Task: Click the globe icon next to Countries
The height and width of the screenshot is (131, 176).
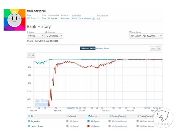Action: (46, 32)
